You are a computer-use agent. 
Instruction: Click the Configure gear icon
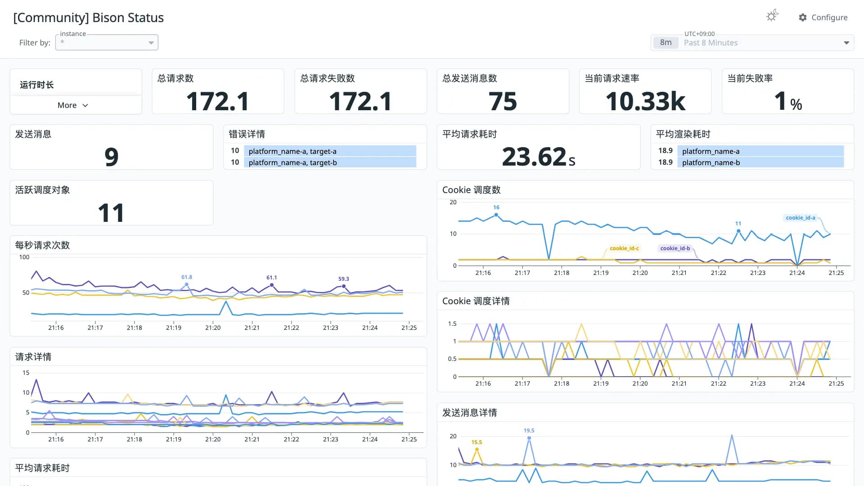tap(803, 17)
